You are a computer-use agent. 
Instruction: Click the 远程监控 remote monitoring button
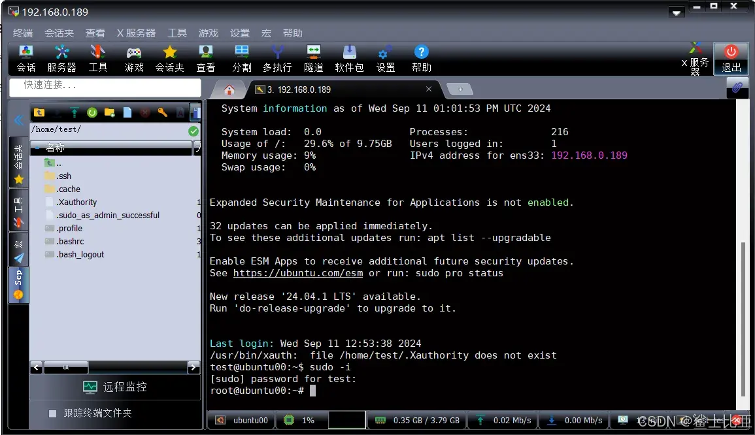pyautogui.click(x=115, y=387)
